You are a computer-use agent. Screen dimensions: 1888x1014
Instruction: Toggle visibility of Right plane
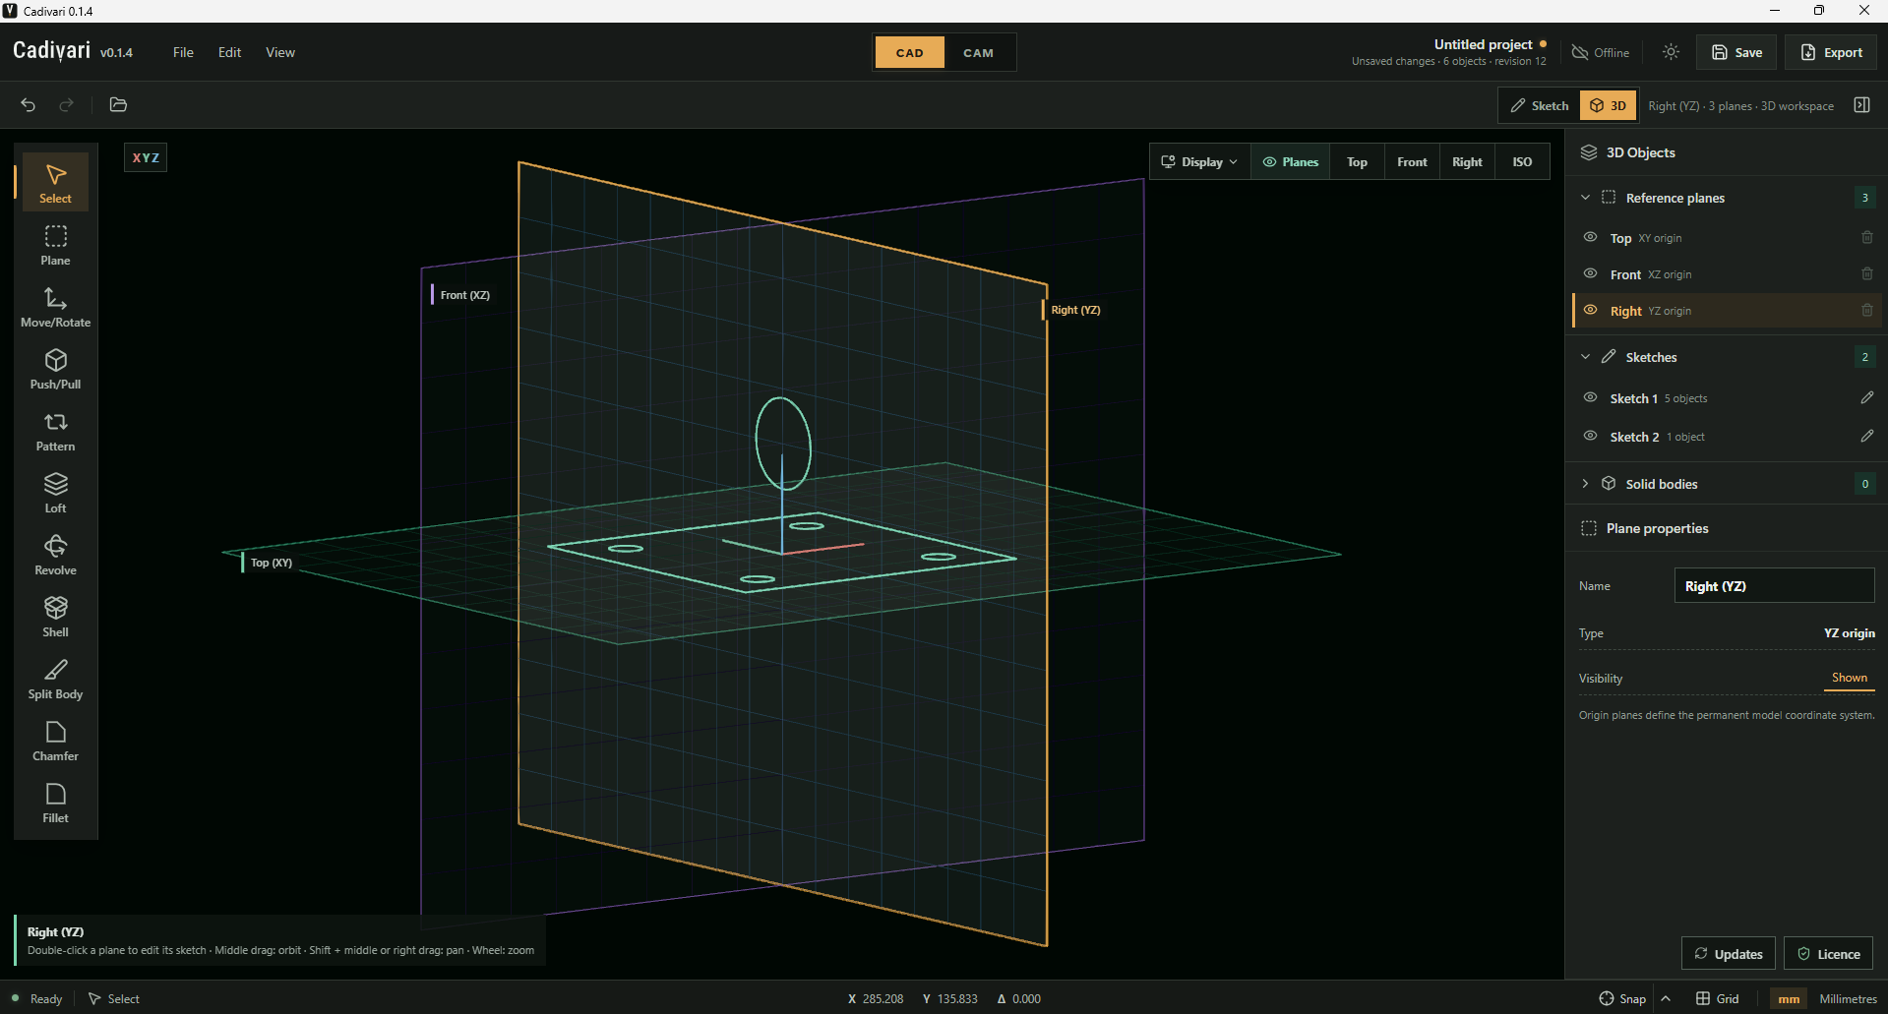point(1590,310)
